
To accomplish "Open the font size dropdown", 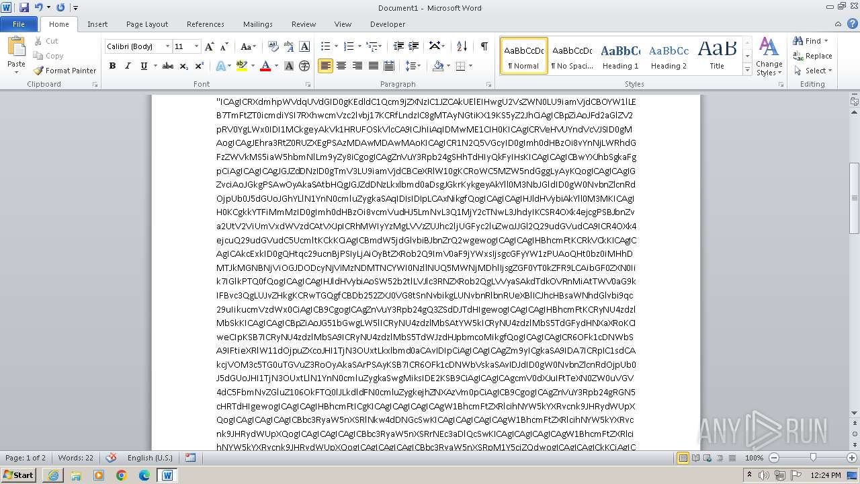I will coord(196,46).
